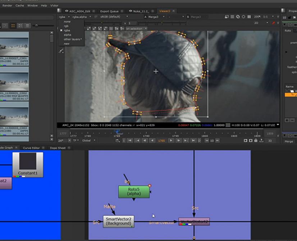This screenshot has width=297, height=241.
Task: Select the Roto5 (alpha) node
Action: click(x=134, y=191)
